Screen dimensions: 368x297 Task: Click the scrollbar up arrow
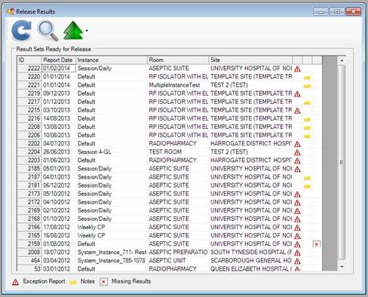342,60
